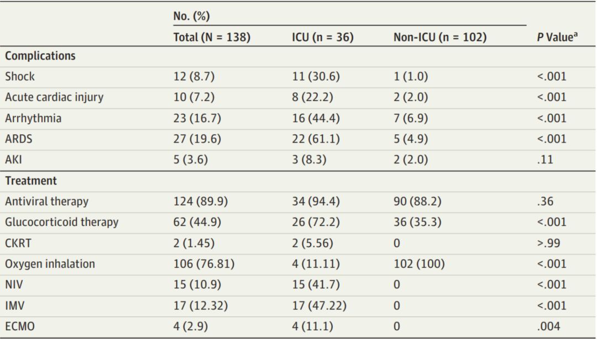Image resolution: width=597 pixels, height=339 pixels.
Task: Click the CKRT P value >.99
Action: tap(548, 243)
